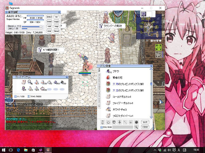Screen dimensions: 205x153
Task: Open Microsoft Edge from the taskbar
Action: point(18,150)
